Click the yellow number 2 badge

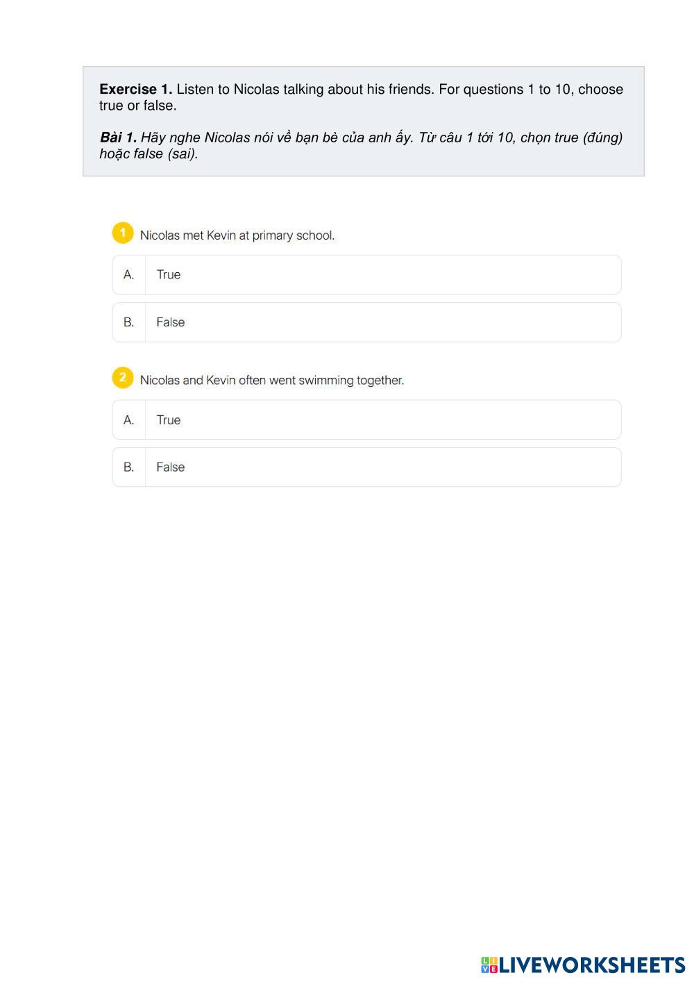(x=122, y=378)
